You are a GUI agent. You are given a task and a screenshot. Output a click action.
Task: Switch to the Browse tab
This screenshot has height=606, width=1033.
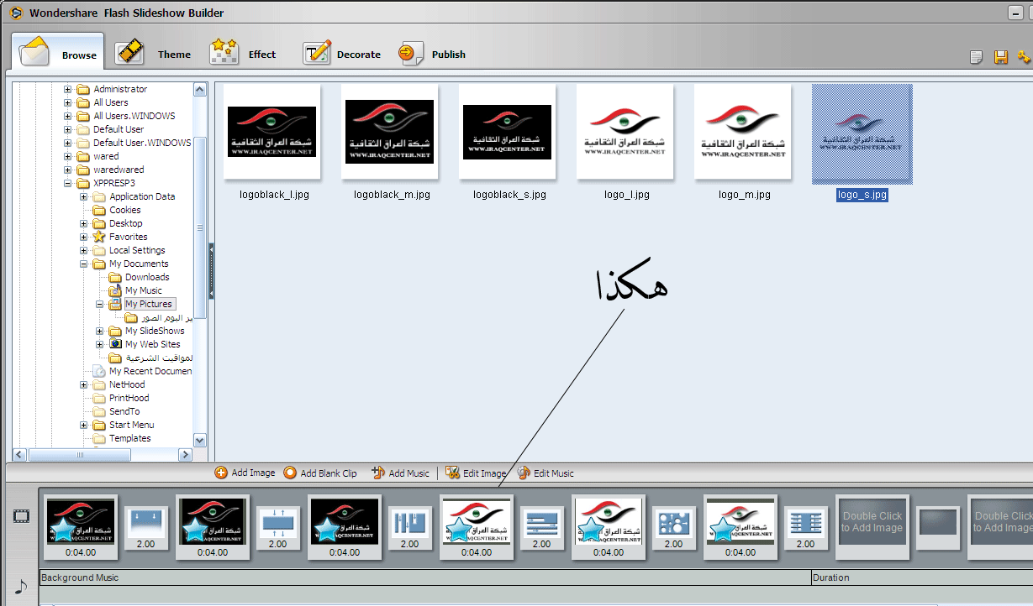[58, 52]
